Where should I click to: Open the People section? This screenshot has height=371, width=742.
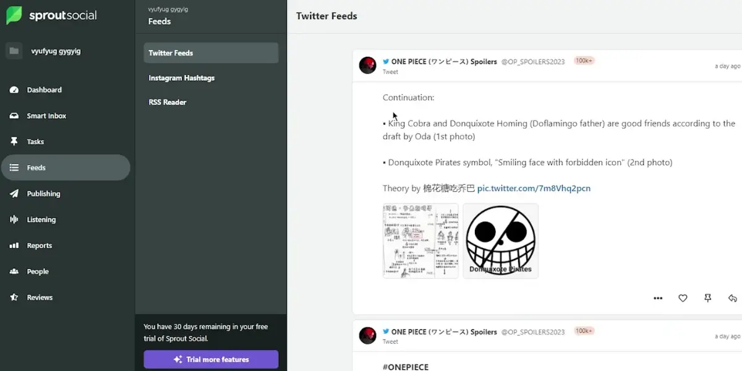click(66, 271)
